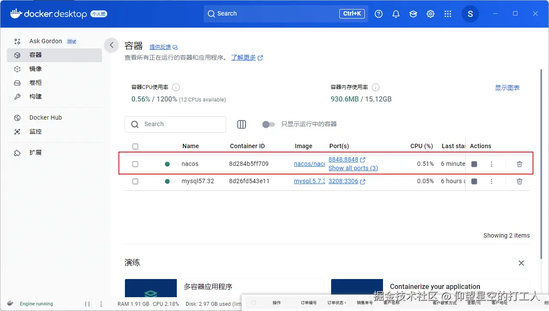Click the status bar whale icon

[x=10, y=303]
